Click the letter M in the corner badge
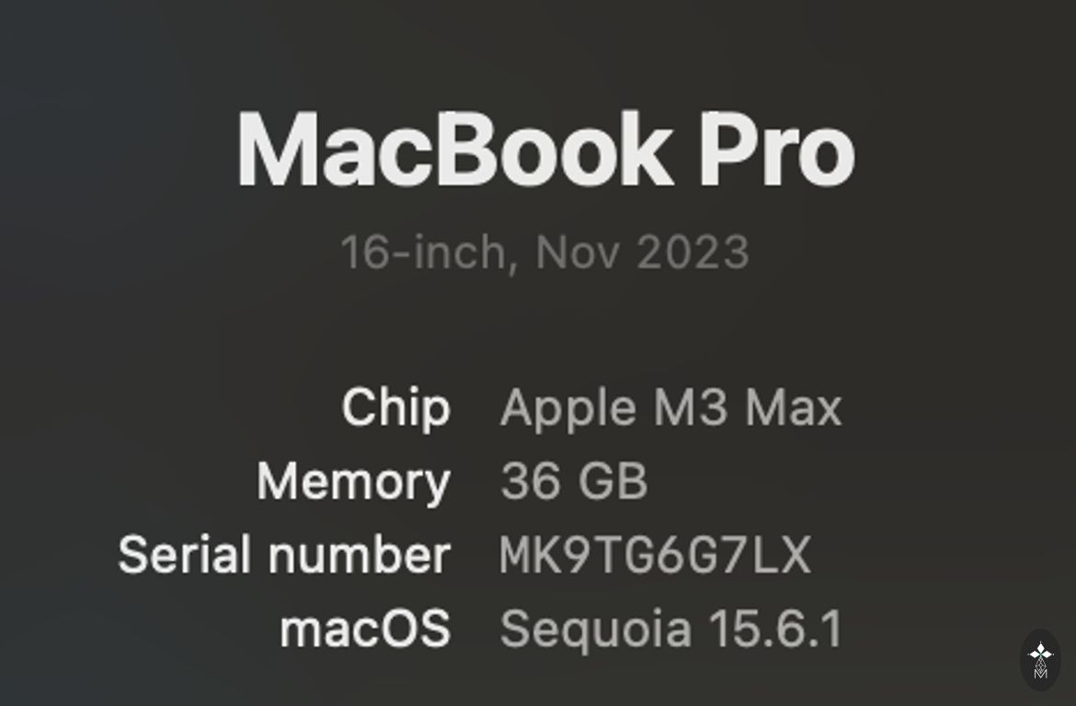Screen dimensions: 1076x706 pyautogui.click(x=1040, y=672)
